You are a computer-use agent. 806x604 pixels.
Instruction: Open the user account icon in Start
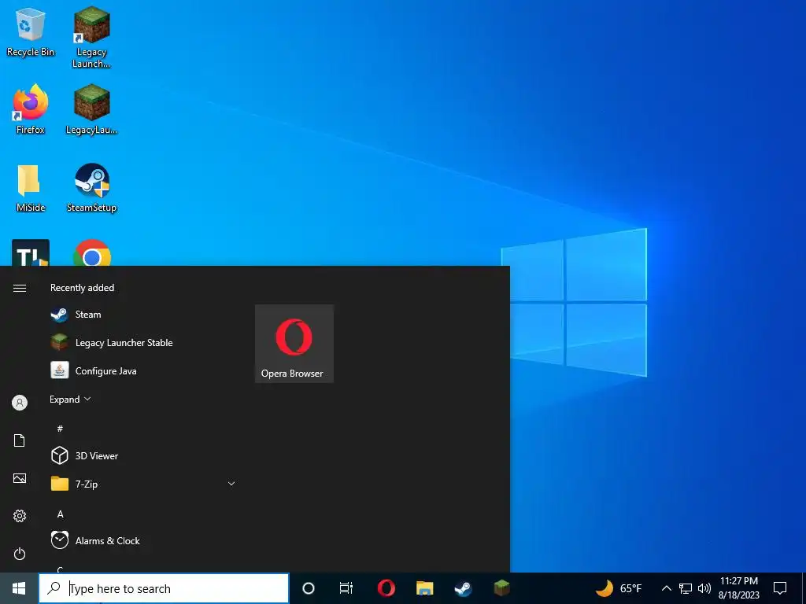(x=20, y=403)
